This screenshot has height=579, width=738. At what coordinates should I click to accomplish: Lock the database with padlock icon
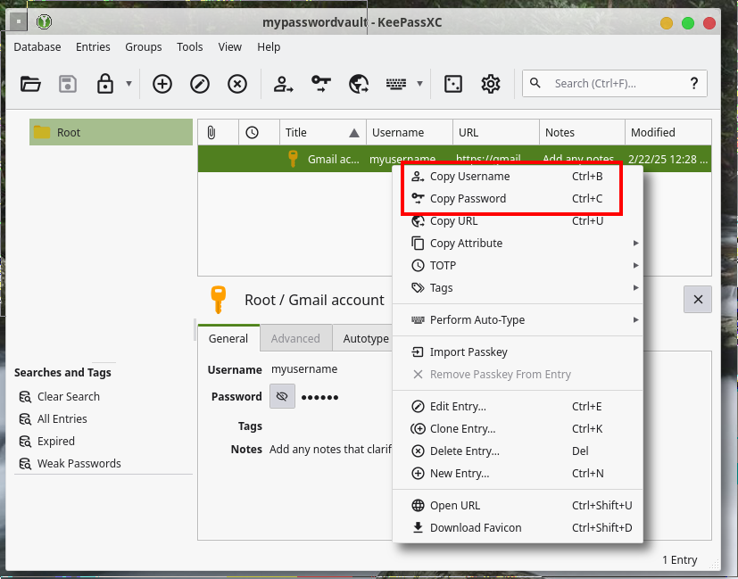click(x=105, y=84)
